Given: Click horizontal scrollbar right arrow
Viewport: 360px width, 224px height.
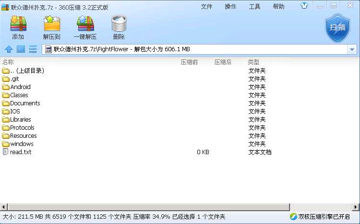Looking at the screenshot, I should pos(356,207).
